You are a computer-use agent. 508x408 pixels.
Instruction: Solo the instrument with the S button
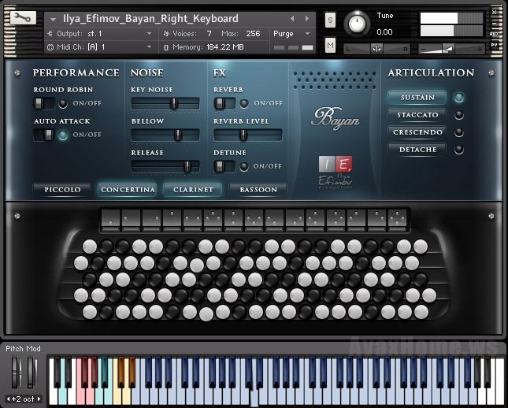(x=330, y=20)
